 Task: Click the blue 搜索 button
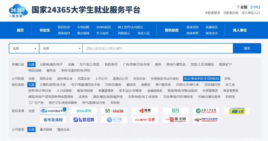(247, 49)
